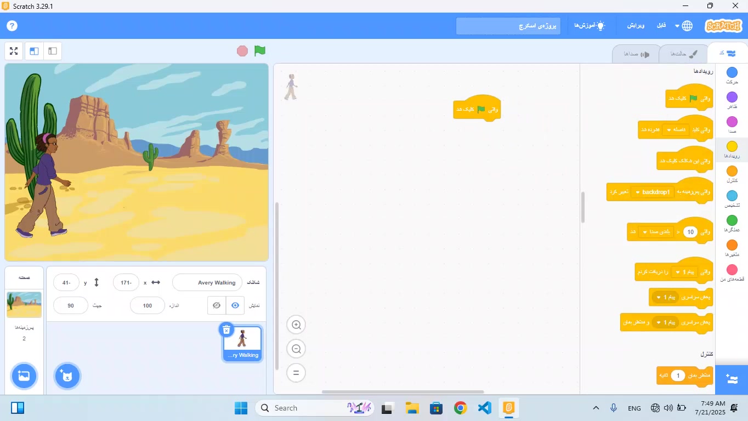The image size is (748, 421).
Task: Open the help question mark button
Action: point(12,26)
